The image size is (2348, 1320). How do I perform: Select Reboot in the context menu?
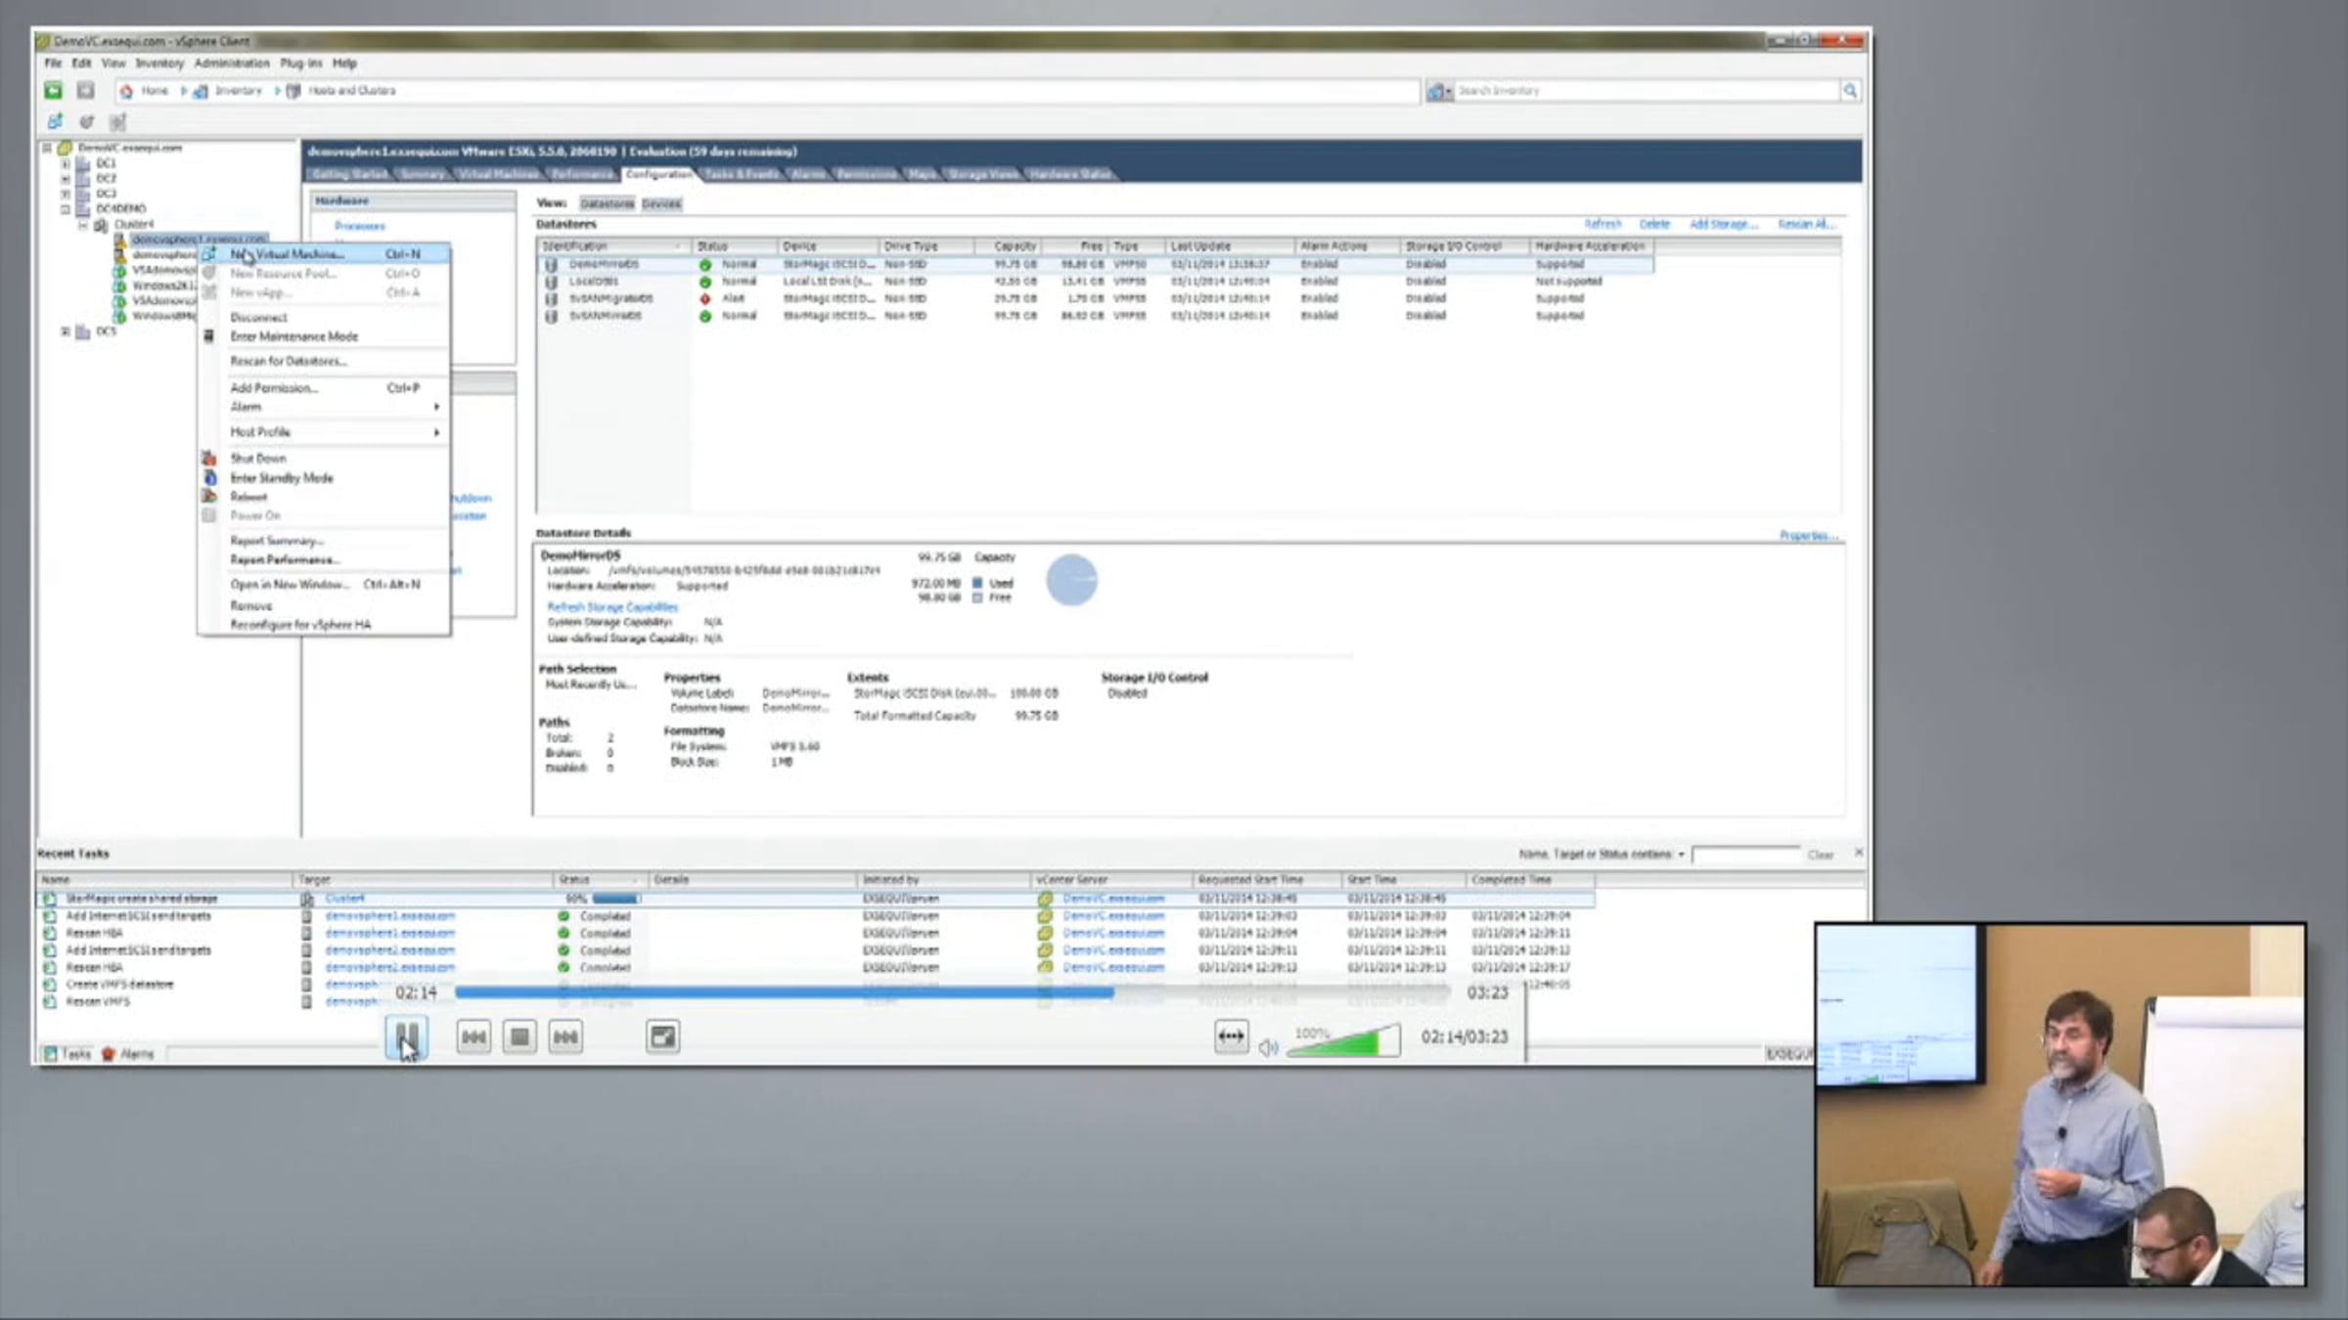324,497
